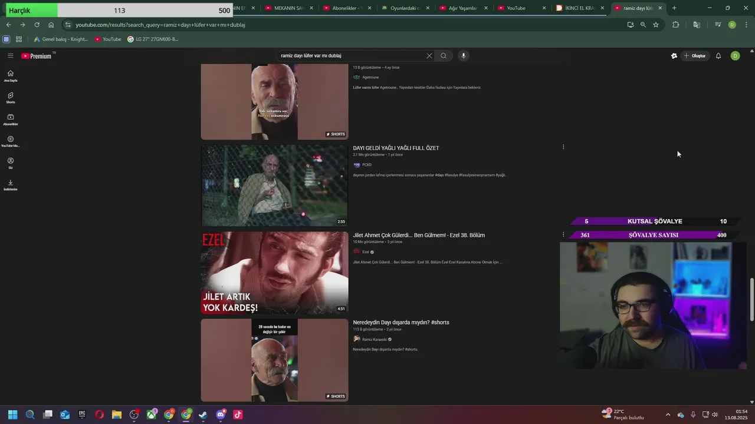Open the bookmarks bar apps grid icon
Viewport: 755px width, 424px height.
coord(19,39)
